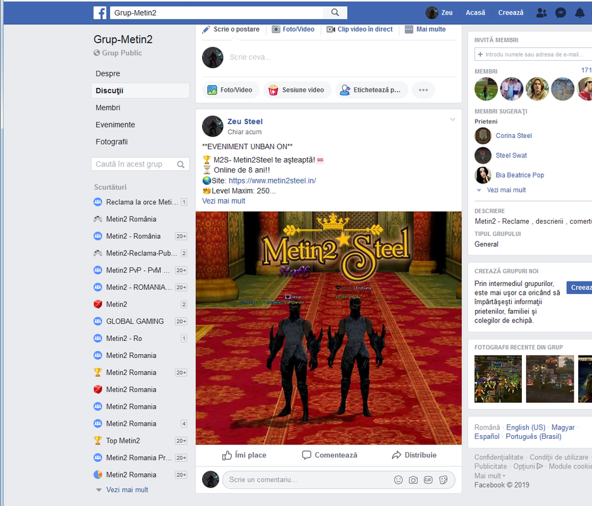The width and height of the screenshot is (592, 506).
Task: Click the search magnifier button in top bar
Action: pyautogui.click(x=335, y=13)
